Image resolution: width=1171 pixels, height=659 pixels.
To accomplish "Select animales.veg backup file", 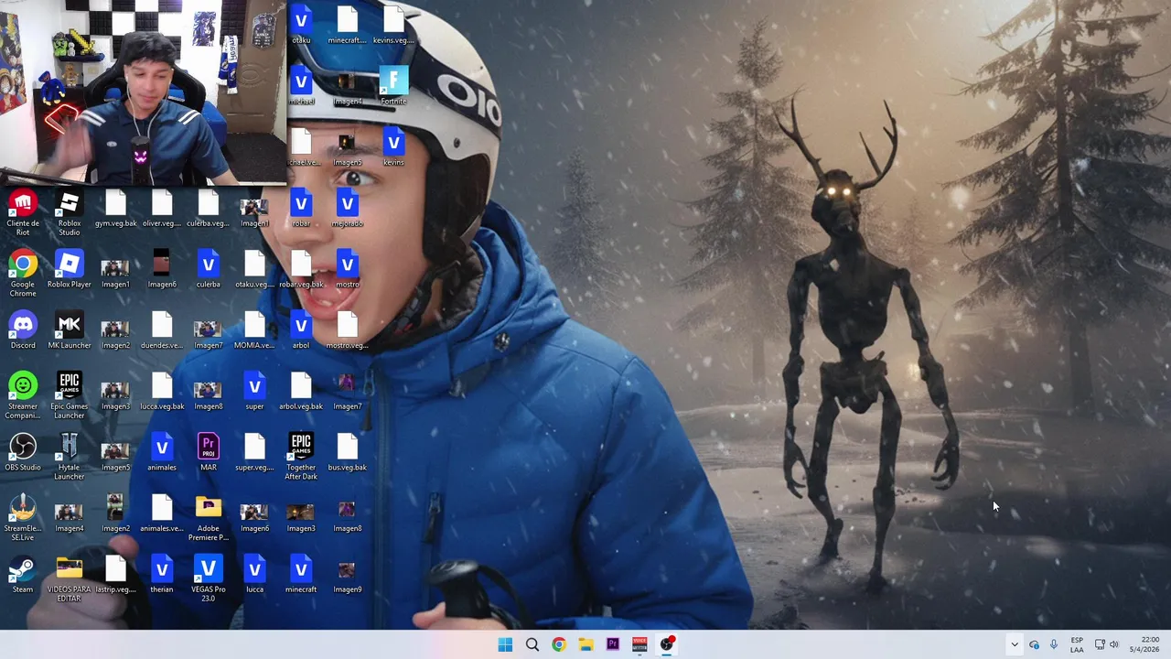I will 162,513.
